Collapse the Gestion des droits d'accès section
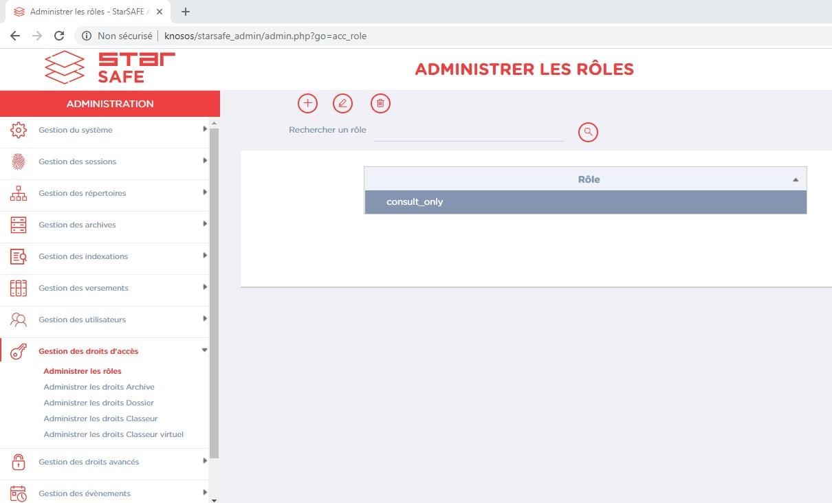This screenshot has height=503, width=832. click(x=205, y=350)
